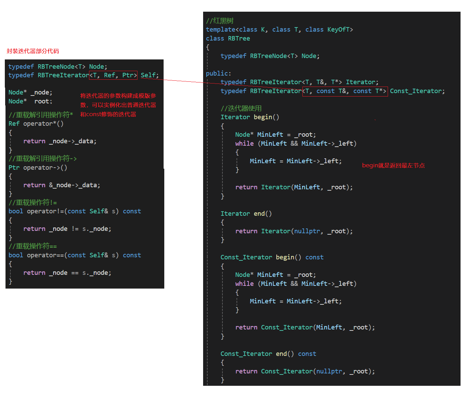Click the line "return &_node->_data;"

click(x=62, y=185)
